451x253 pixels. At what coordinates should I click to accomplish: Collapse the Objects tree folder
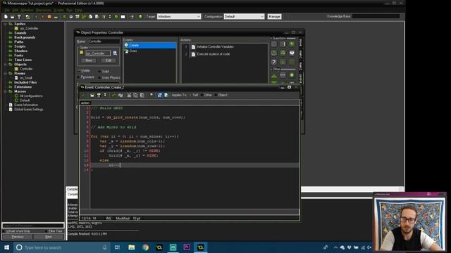5,65
